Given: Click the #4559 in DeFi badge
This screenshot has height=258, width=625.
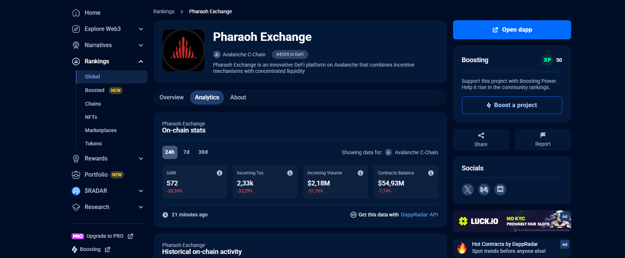Looking at the screenshot, I should [x=290, y=54].
